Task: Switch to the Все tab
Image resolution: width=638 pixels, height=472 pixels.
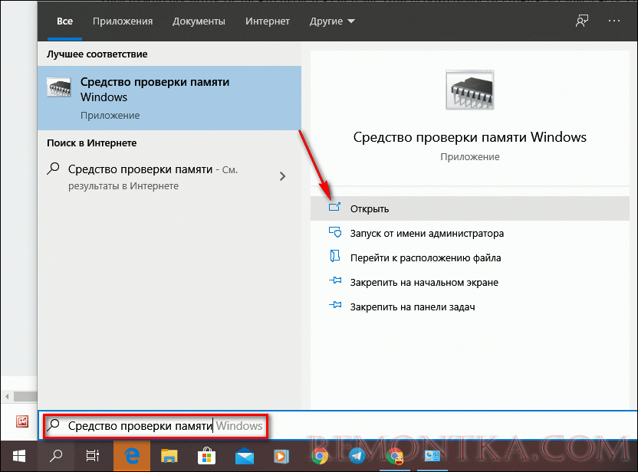Action: click(64, 21)
